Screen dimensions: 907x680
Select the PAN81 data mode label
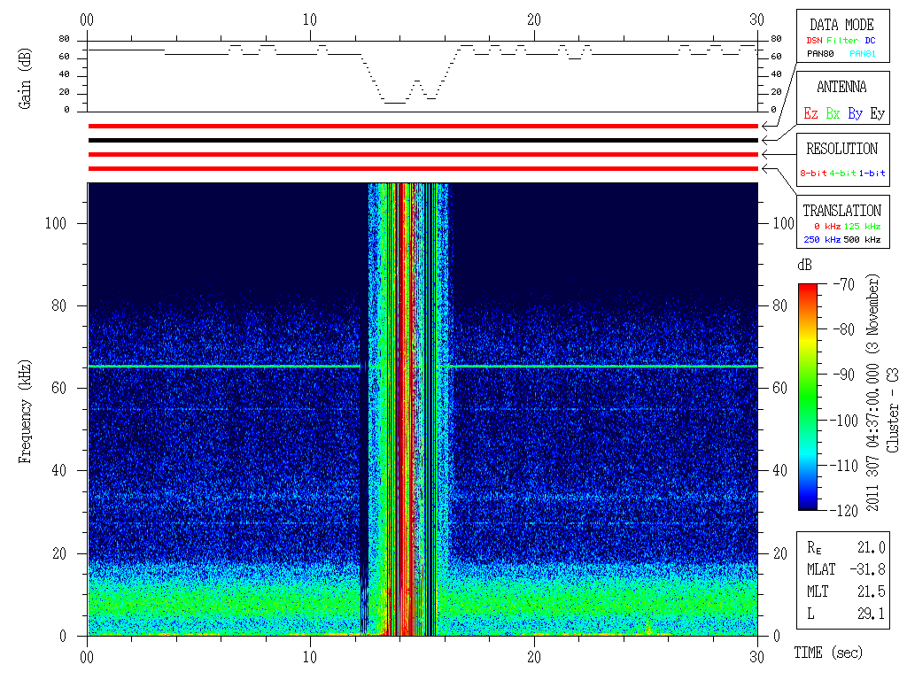point(863,54)
